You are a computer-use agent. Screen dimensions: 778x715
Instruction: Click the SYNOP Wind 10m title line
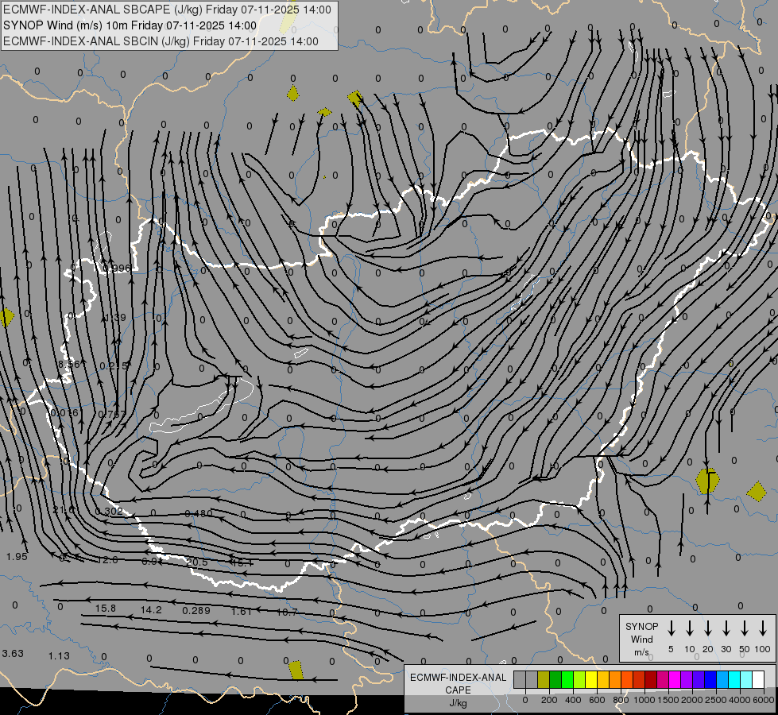point(130,25)
